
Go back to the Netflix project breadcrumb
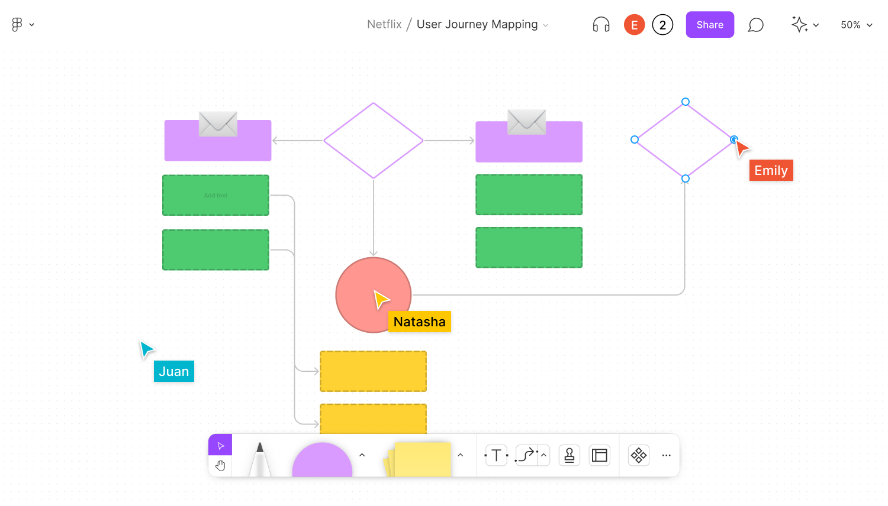click(384, 24)
